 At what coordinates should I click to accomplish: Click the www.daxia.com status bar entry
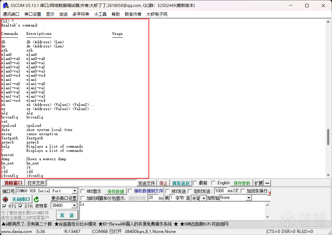16,232
